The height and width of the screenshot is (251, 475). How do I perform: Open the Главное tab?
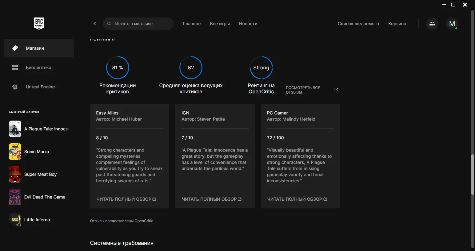192,24
